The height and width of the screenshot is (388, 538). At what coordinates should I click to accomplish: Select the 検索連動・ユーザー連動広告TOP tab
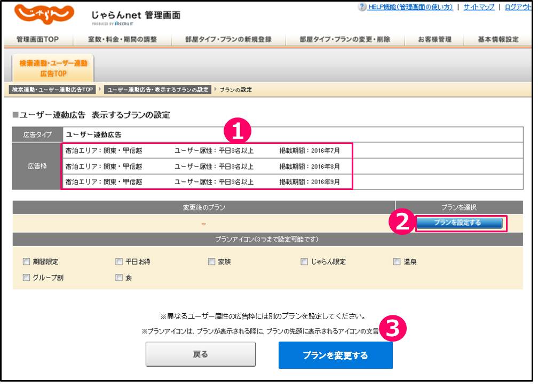click(x=53, y=68)
